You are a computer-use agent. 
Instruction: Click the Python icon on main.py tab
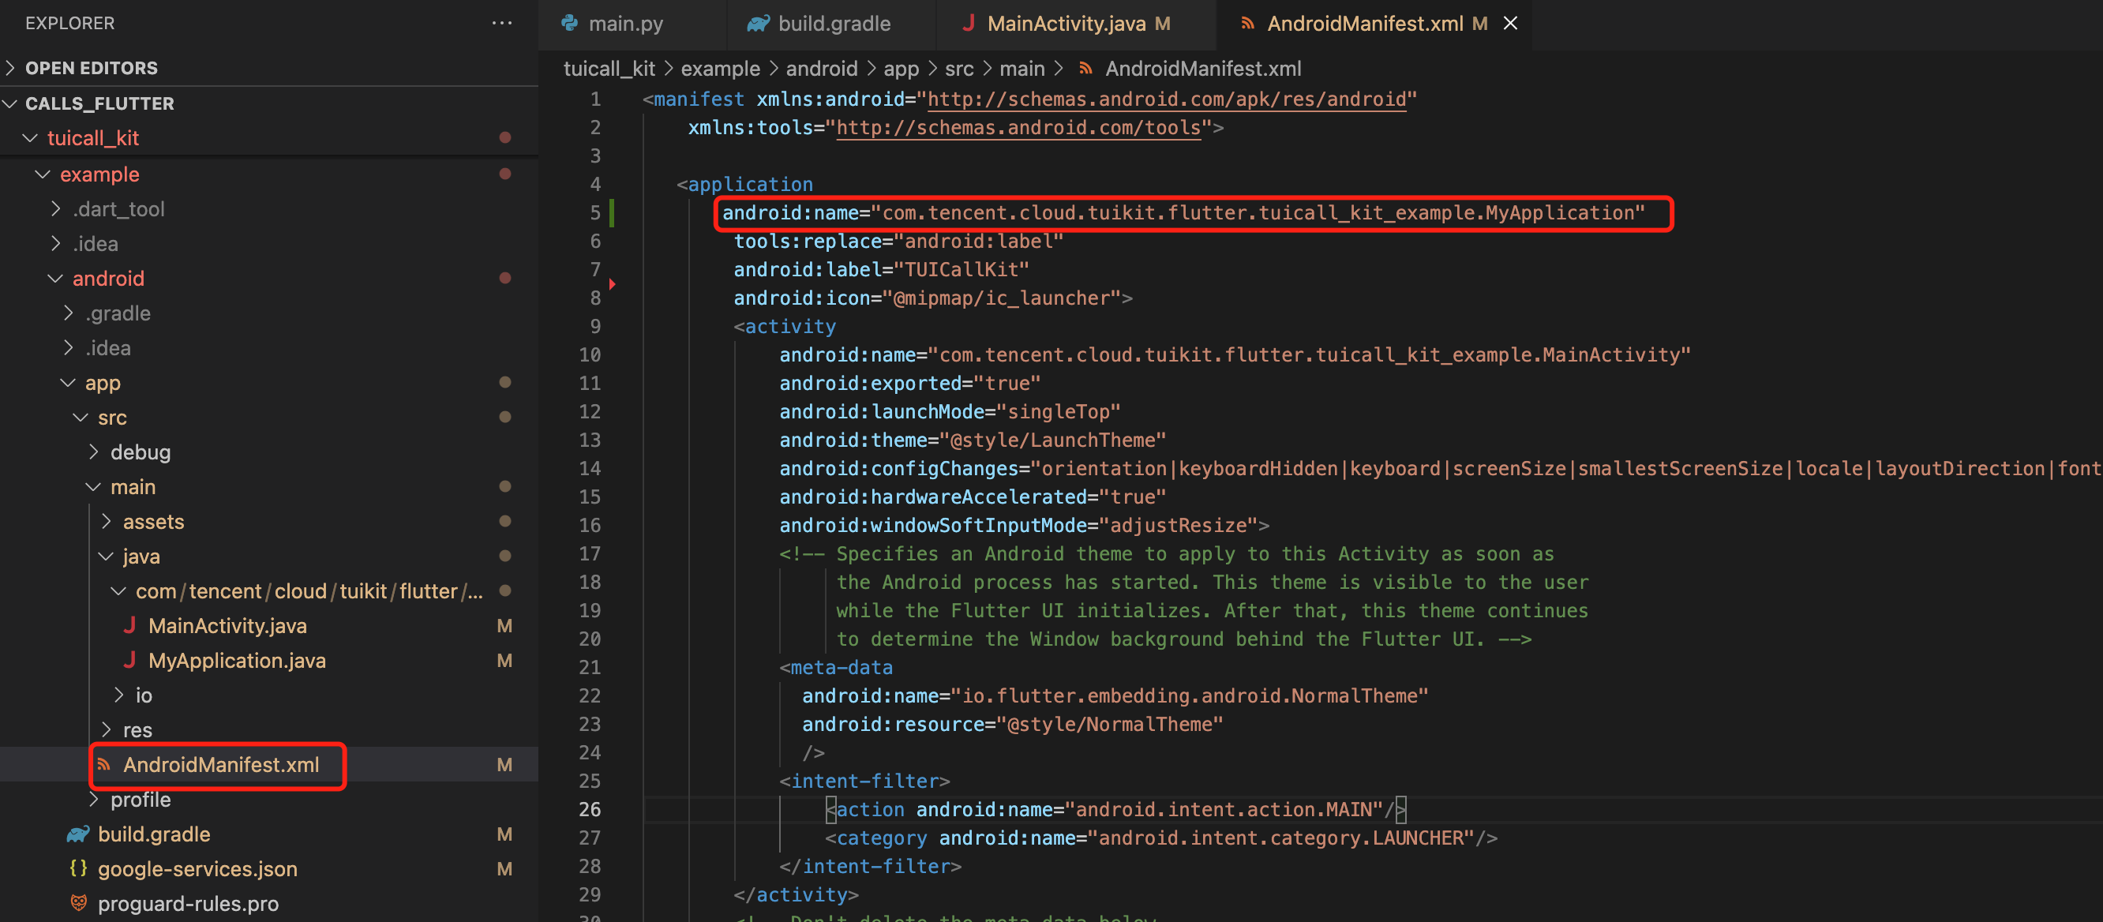(x=570, y=23)
